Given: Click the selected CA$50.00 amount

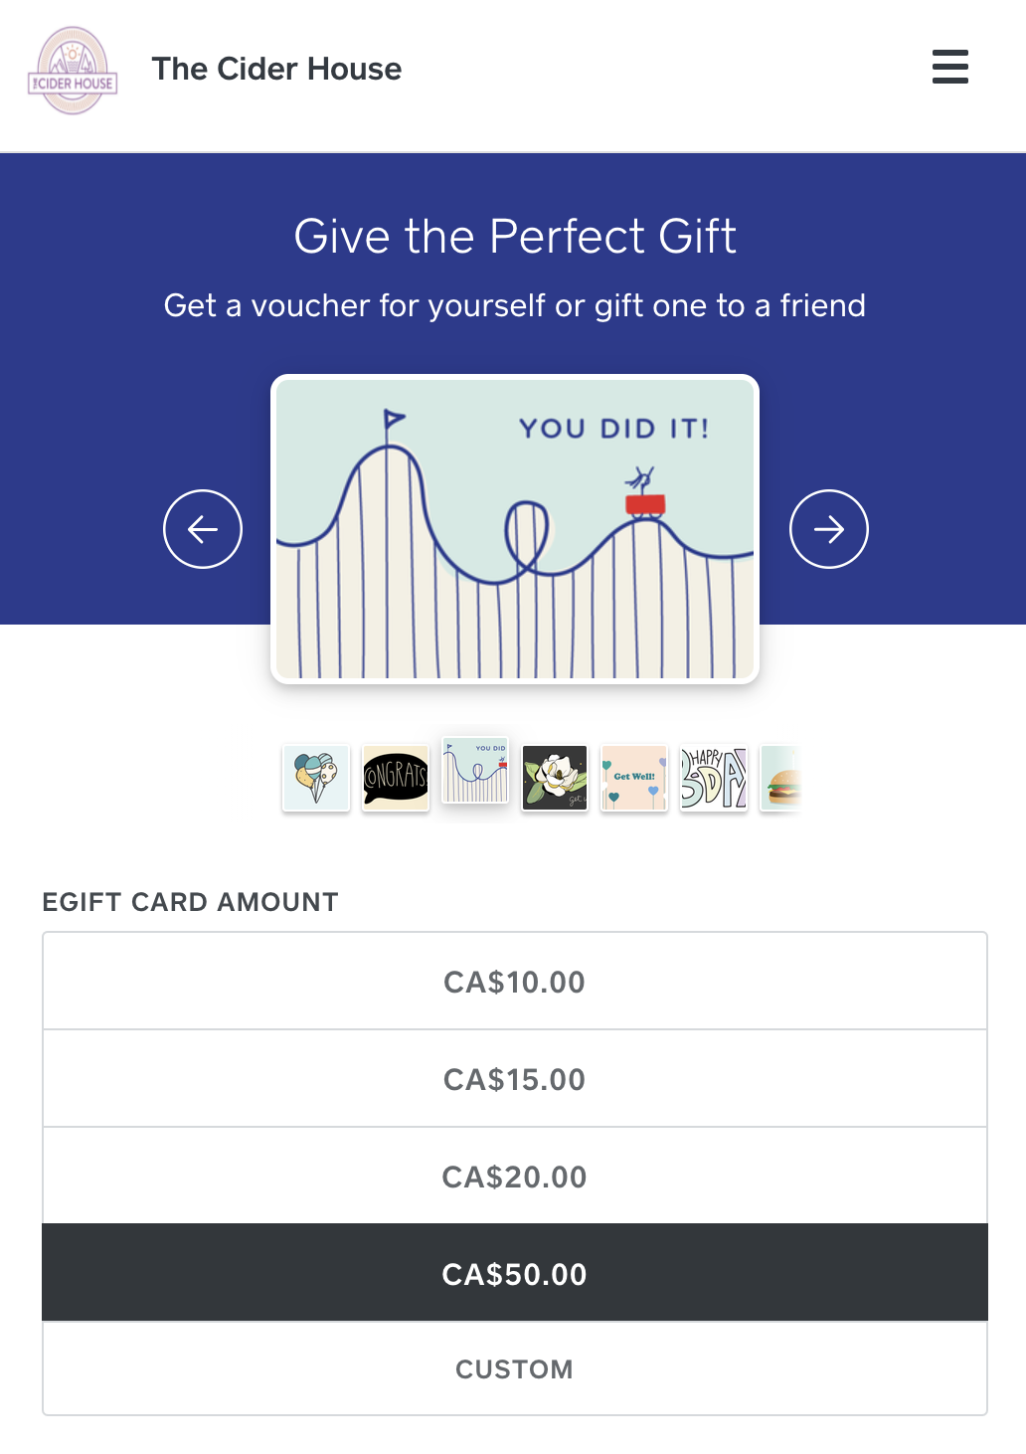Looking at the screenshot, I should pos(514,1274).
